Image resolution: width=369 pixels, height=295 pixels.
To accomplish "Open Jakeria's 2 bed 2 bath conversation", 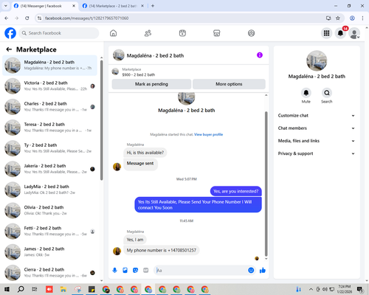I will click(49, 169).
